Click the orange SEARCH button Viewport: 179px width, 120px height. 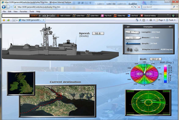[x=34, y=16]
